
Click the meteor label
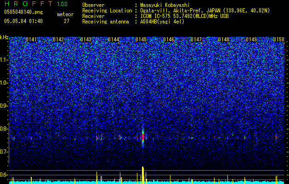click(65, 14)
